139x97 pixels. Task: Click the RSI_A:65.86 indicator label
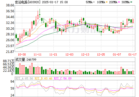pyautogui.click(x=24, y=78)
